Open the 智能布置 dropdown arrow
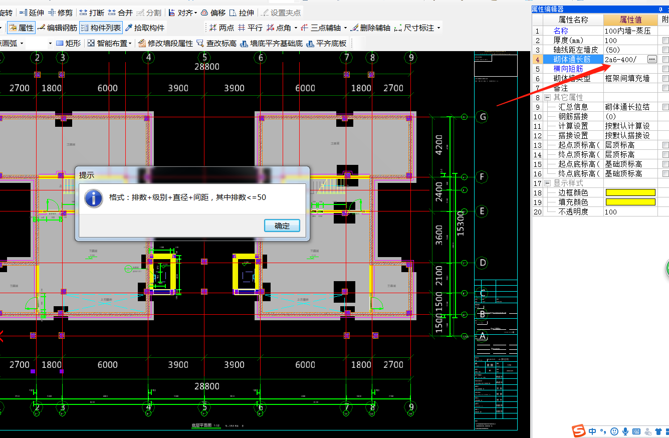The height and width of the screenshot is (438, 669). pos(130,44)
